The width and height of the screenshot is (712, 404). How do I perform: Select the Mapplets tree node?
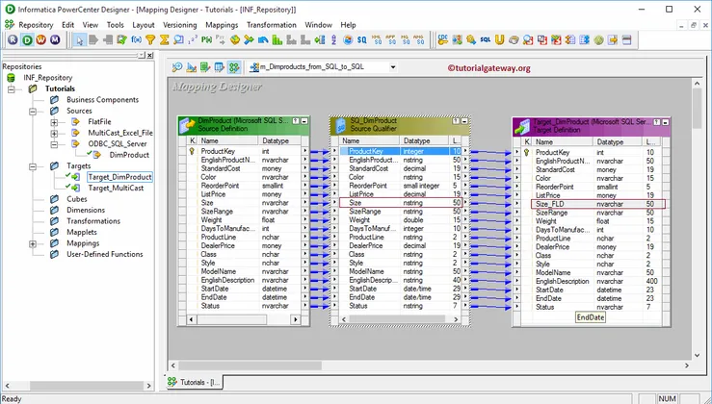[x=82, y=232]
